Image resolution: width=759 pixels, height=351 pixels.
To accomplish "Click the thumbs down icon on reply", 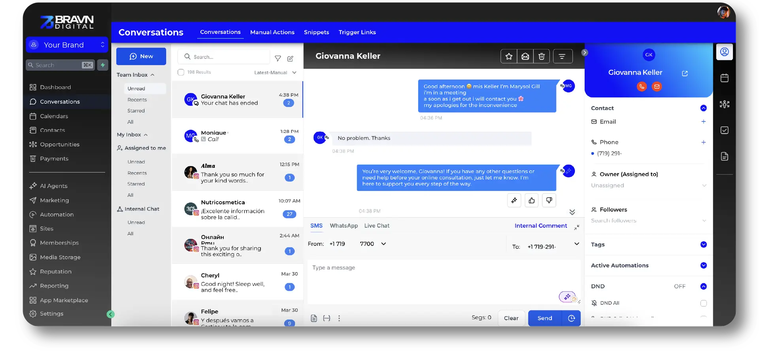I will point(549,200).
